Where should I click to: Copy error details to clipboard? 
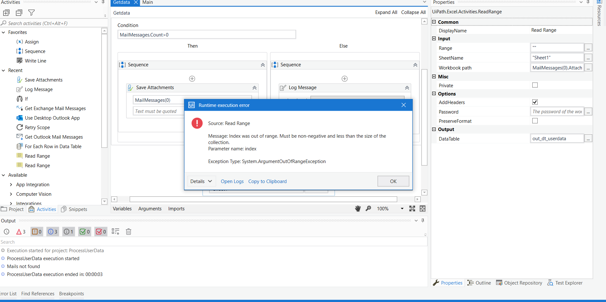click(x=268, y=181)
